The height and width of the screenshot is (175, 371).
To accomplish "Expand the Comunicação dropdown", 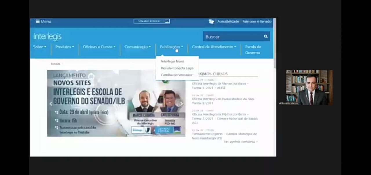I will (x=137, y=46).
